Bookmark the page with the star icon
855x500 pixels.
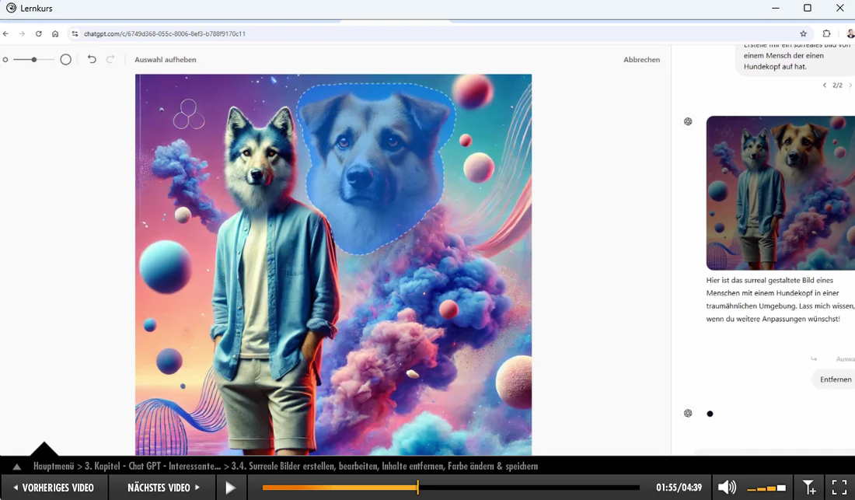click(803, 34)
